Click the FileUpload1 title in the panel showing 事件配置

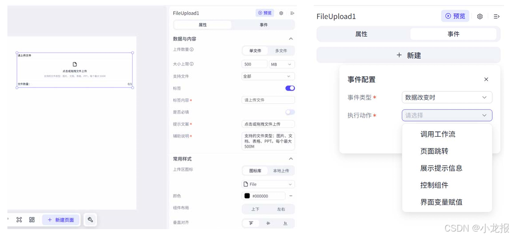point(336,17)
